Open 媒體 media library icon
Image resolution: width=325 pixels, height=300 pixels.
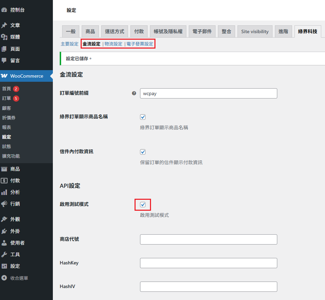(4, 37)
